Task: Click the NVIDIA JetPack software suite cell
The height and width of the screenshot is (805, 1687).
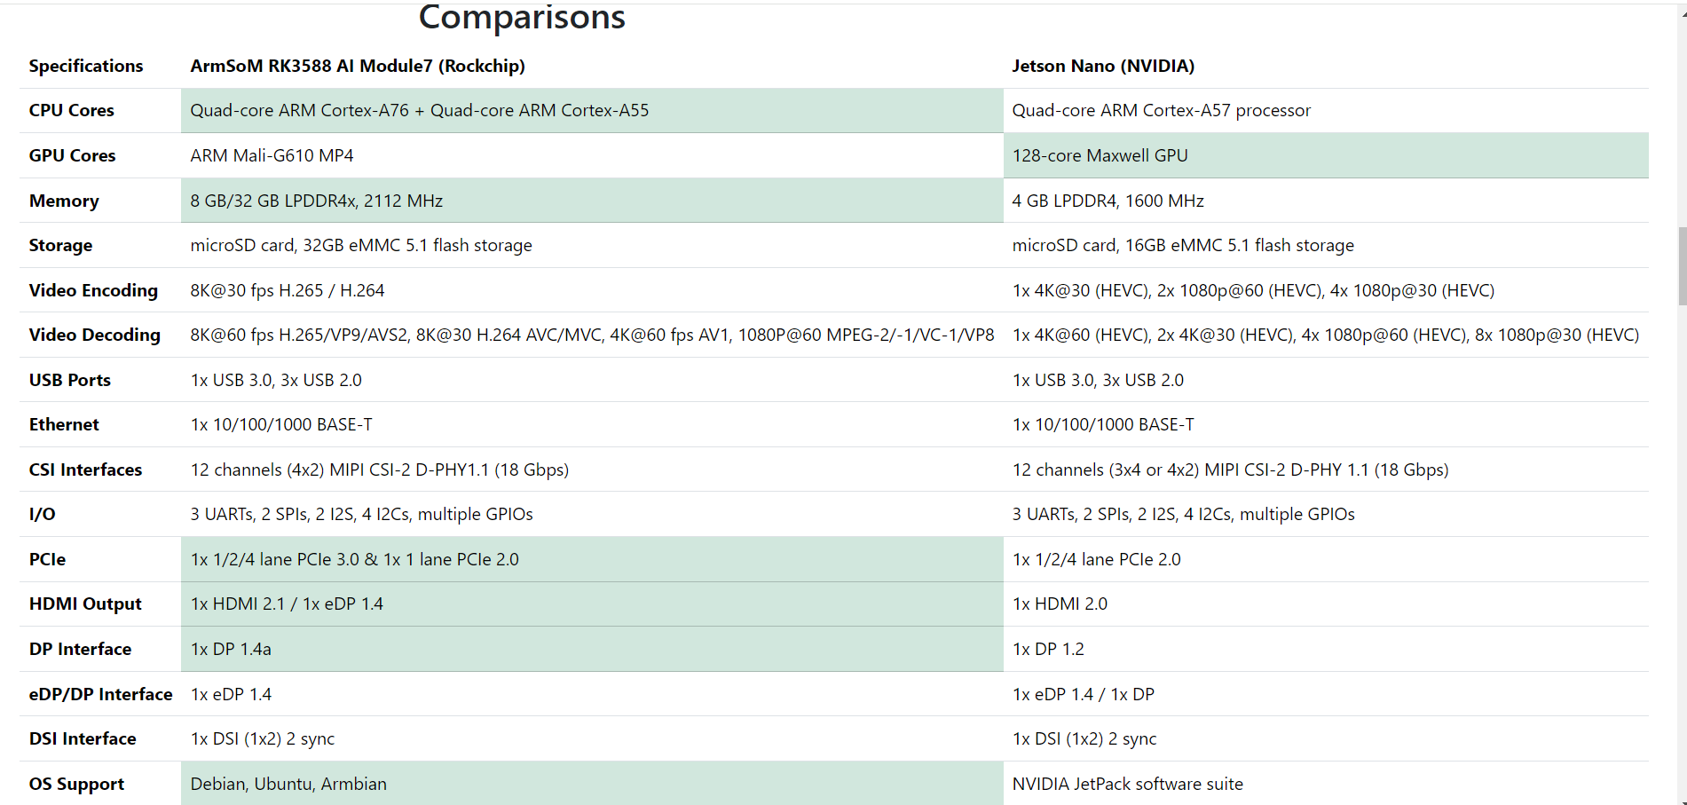Action: pos(1127,784)
